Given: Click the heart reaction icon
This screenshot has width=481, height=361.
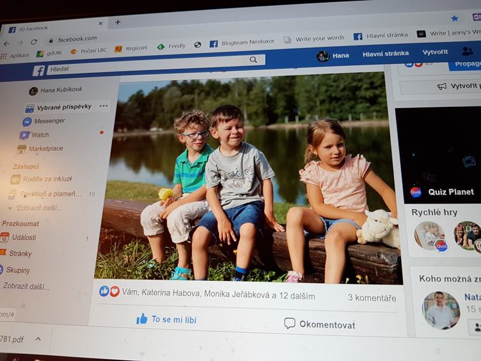Looking at the screenshot, I should (114, 292).
